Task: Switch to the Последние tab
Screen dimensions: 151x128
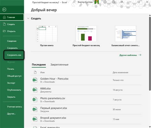Action: (39, 64)
